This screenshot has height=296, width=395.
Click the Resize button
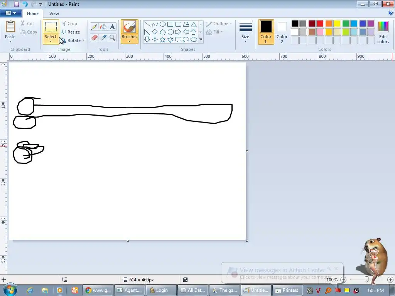tap(71, 32)
